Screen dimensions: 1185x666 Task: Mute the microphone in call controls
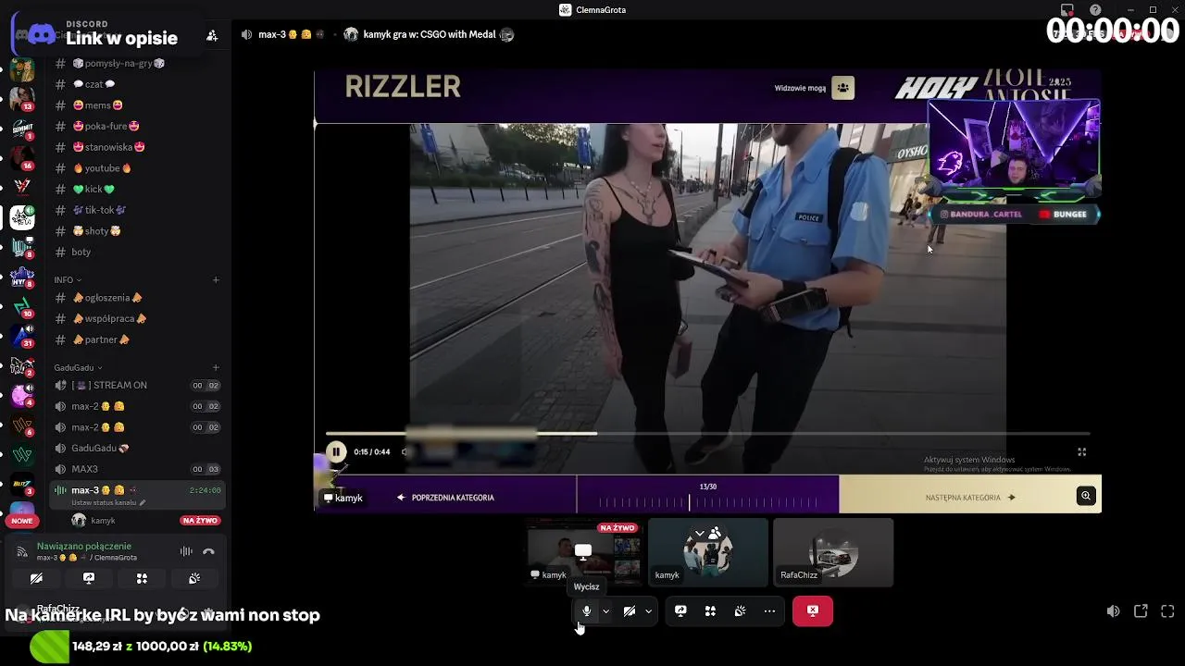click(x=586, y=610)
